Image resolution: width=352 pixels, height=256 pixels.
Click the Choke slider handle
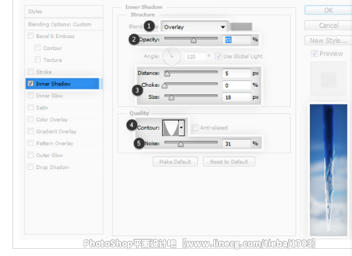coord(164,86)
